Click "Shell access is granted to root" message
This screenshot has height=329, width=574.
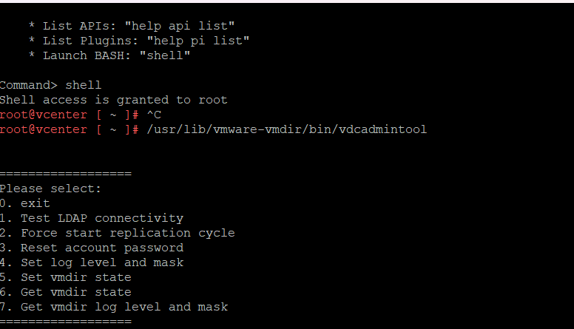[114, 100]
